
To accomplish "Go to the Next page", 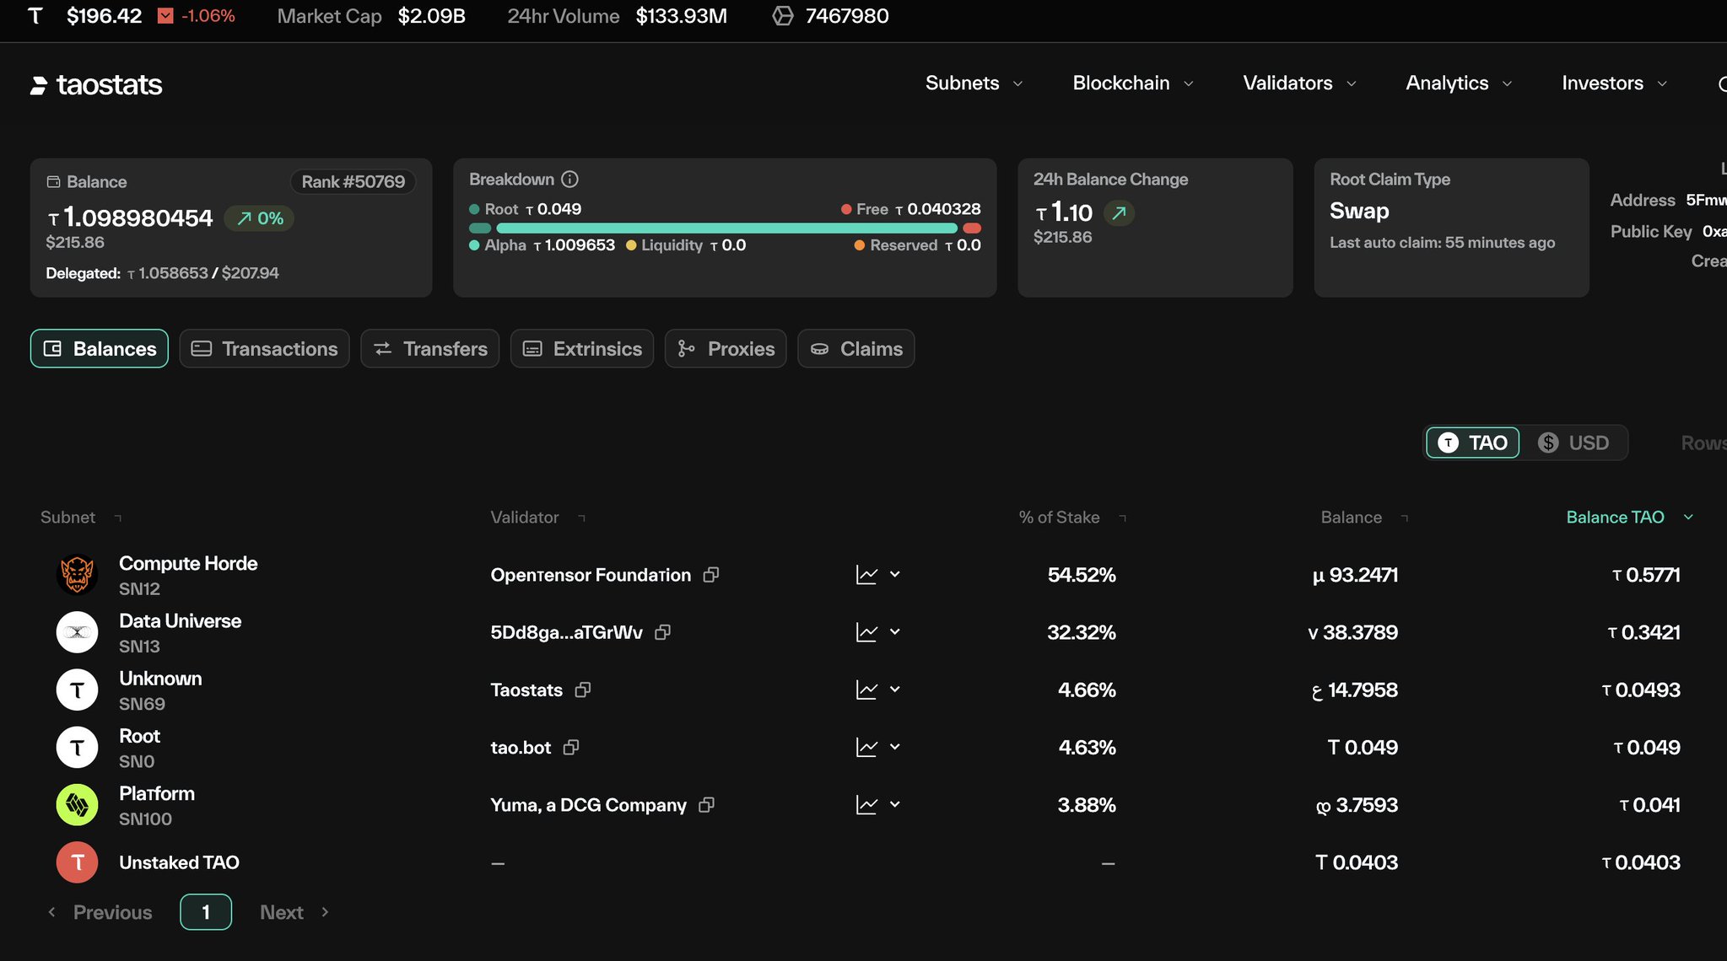I will pos(294,912).
